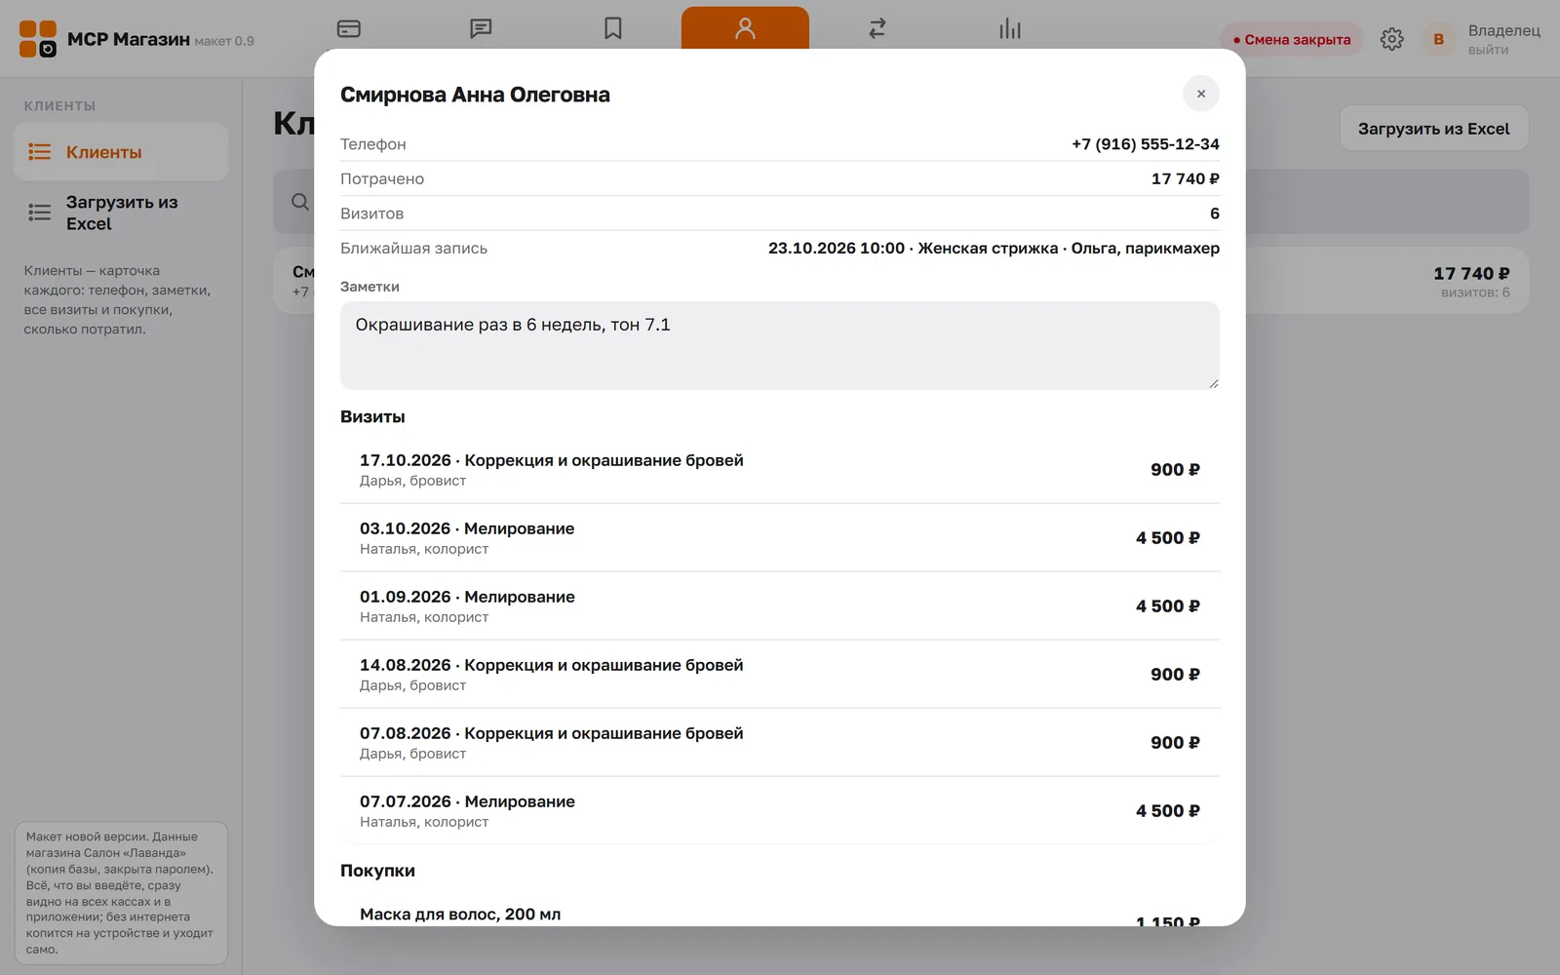Image resolution: width=1560 pixels, height=975 pixels.
Task: Click the Визитов count value 6
Action: pyautogui.click(x=1215, y=214)
